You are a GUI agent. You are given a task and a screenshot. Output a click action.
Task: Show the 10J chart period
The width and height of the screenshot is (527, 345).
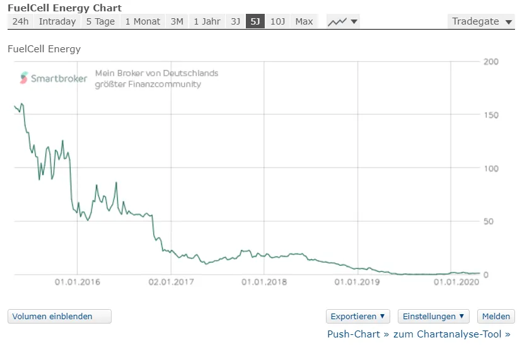pos(277,21)
